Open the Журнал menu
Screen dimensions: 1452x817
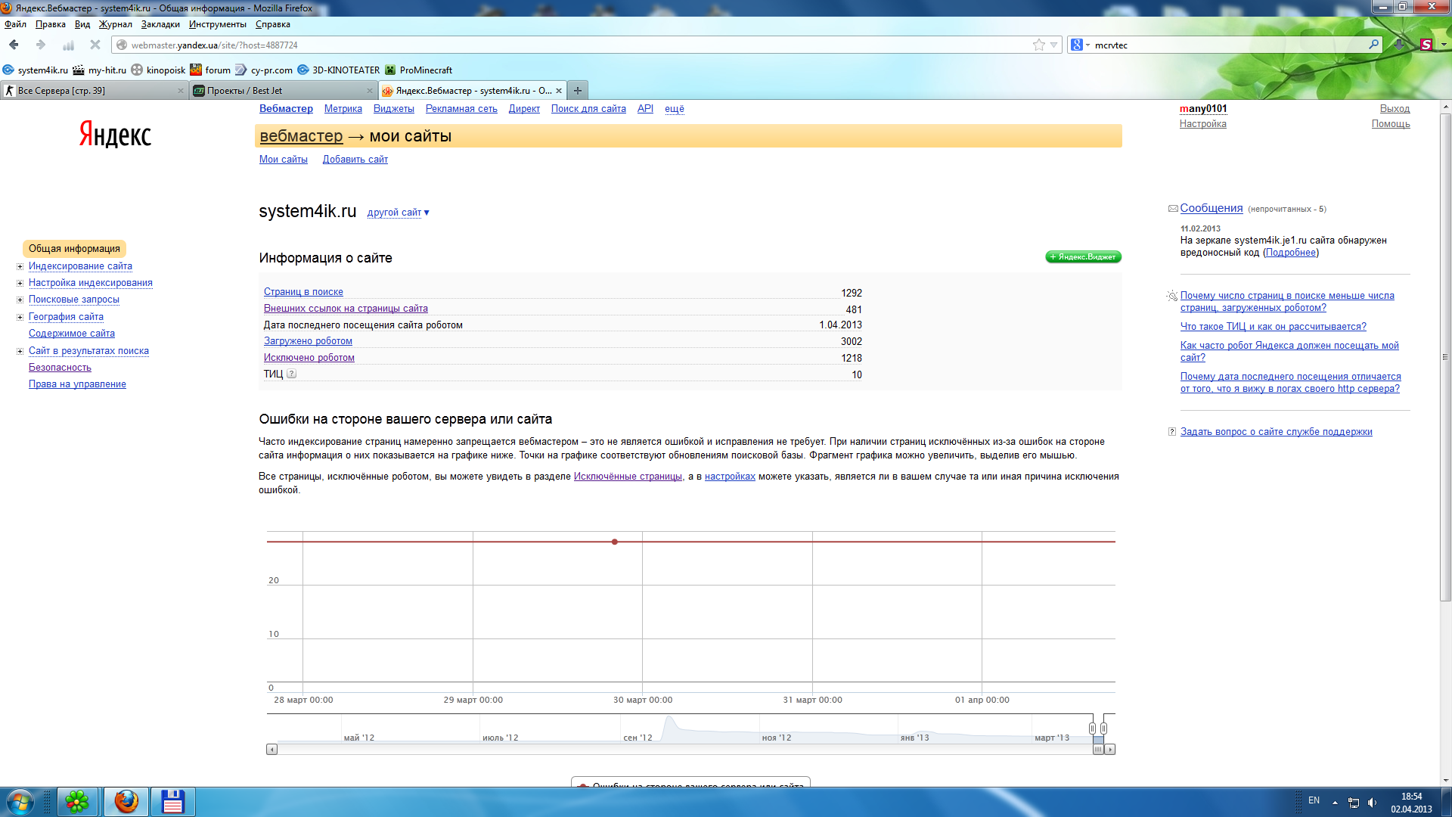[115, 24]
